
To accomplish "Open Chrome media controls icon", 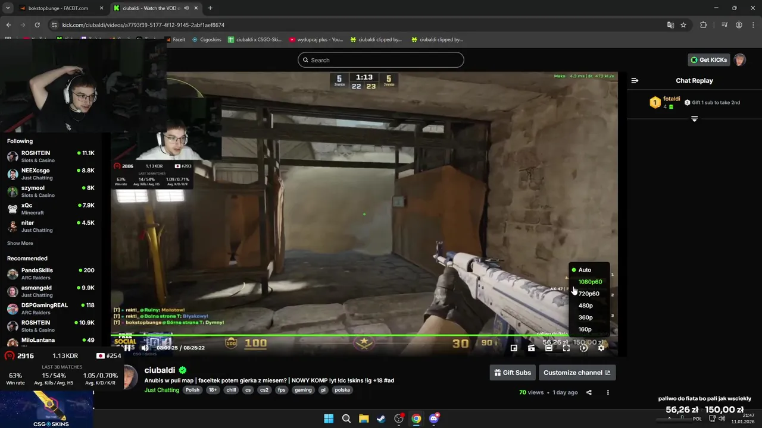I will tap(724, 25).
